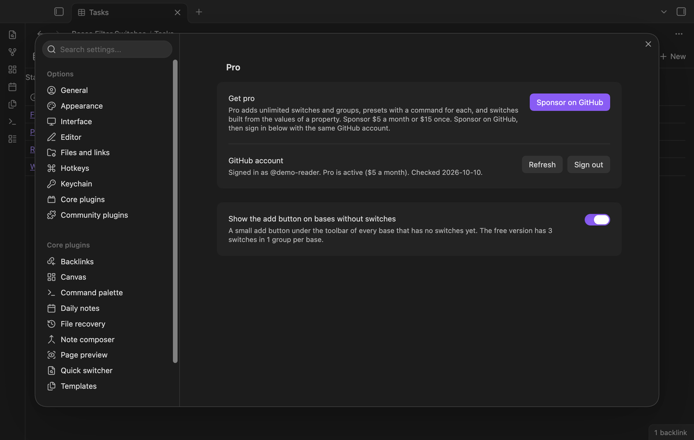Click Sponsor on GitHub button
694x440 pixels.
coord(570,102)
